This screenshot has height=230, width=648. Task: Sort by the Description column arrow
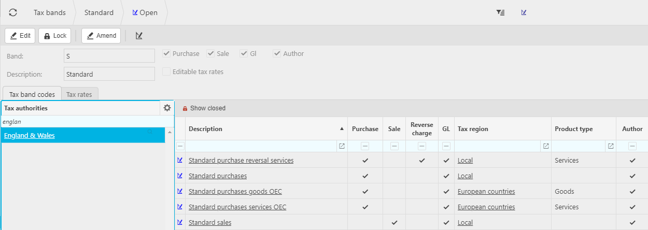(342, 128)
